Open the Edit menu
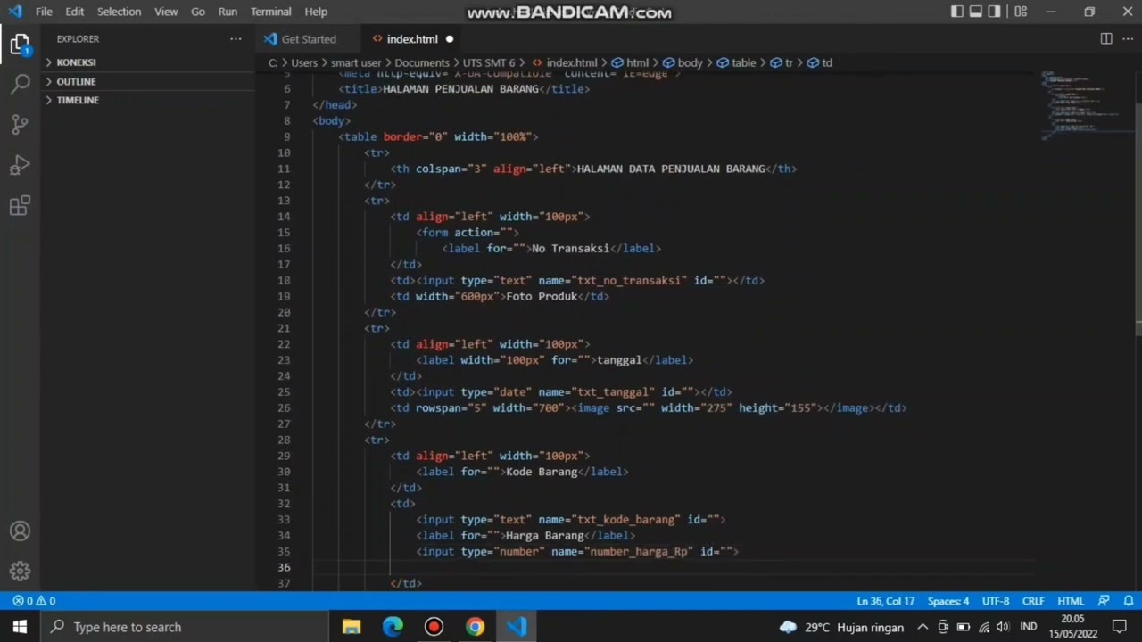This screenshot has width=1142, height=642. click(x=75, y=12)
